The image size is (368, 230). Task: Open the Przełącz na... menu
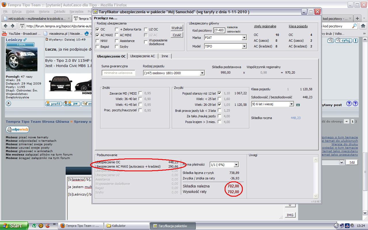click(105, 18)
